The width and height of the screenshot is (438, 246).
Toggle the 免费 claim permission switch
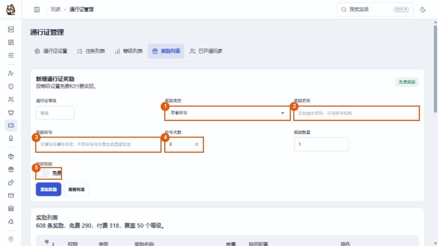pos(43,173)
